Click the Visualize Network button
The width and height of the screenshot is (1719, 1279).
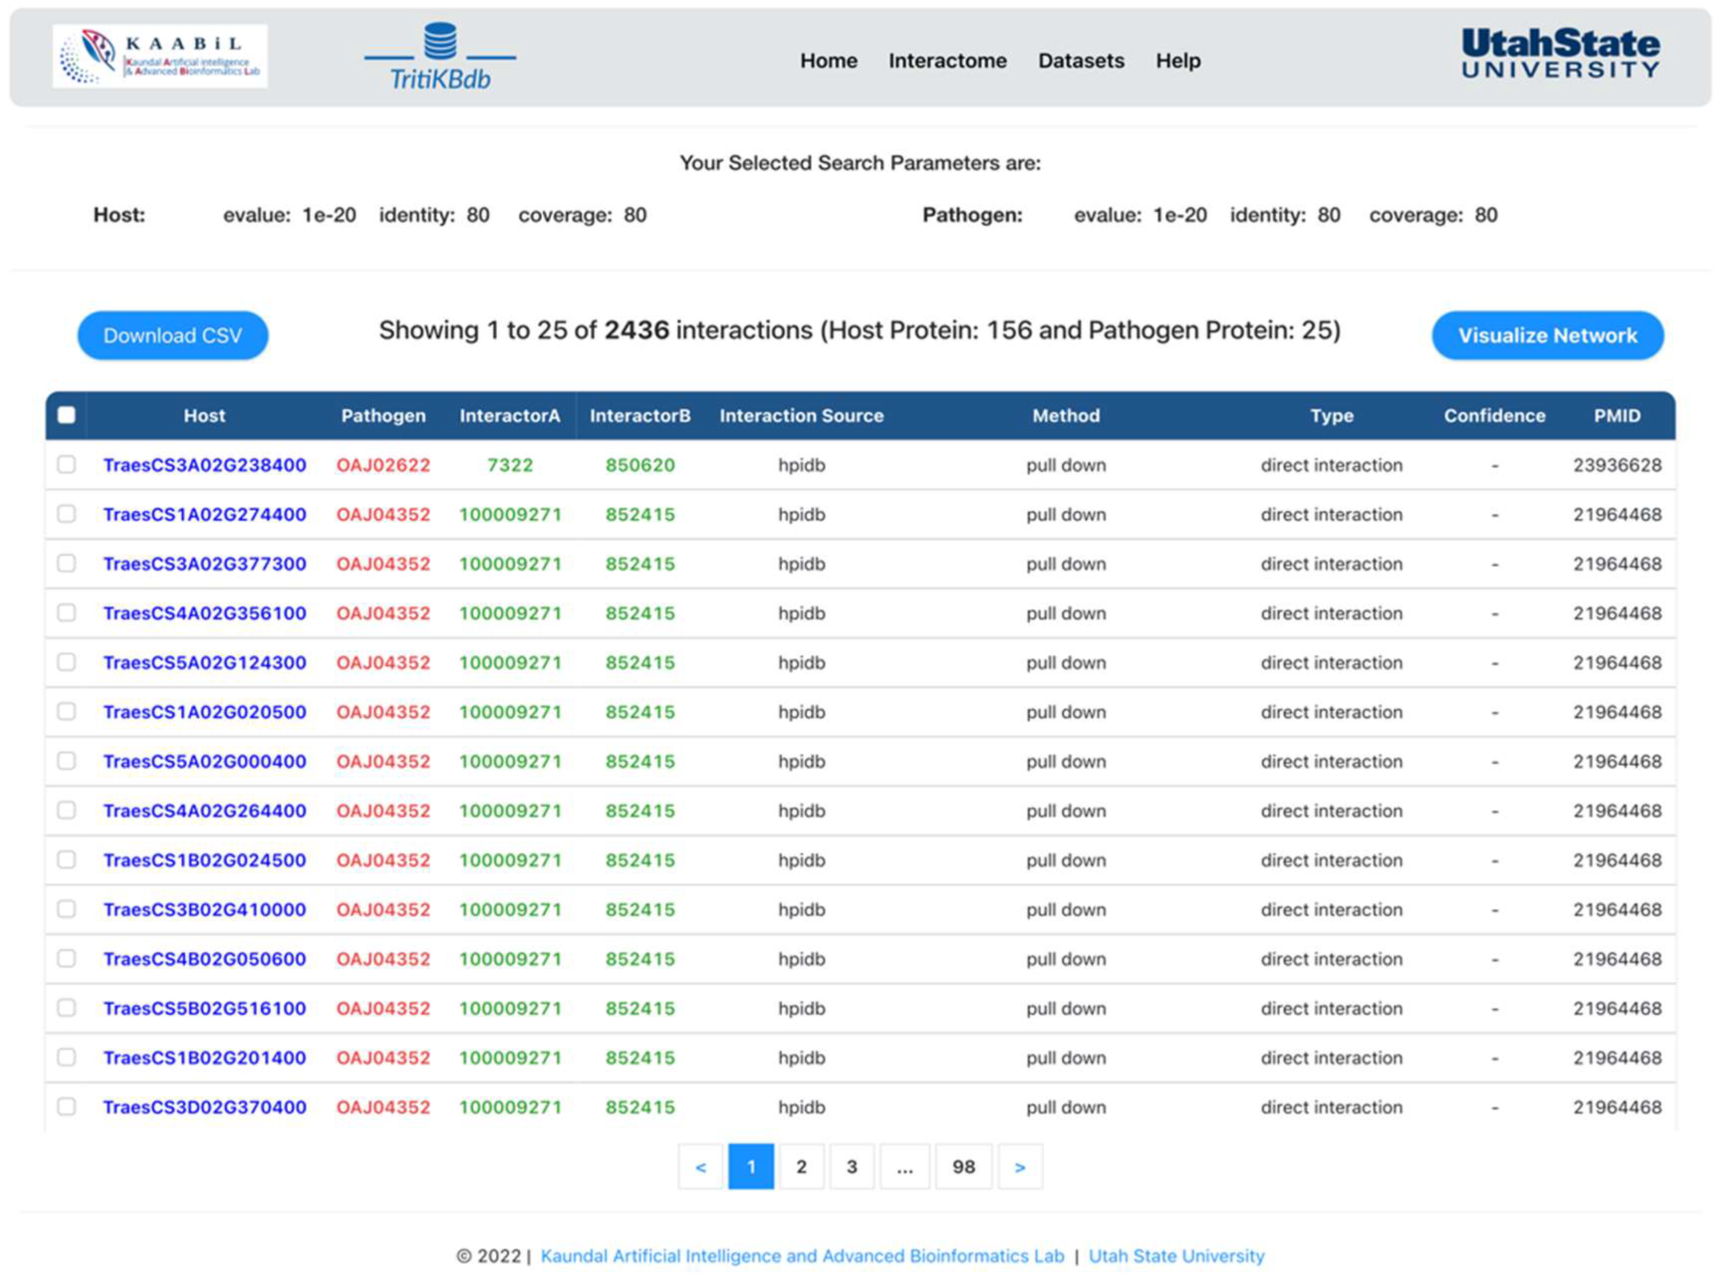(1546, 335)
